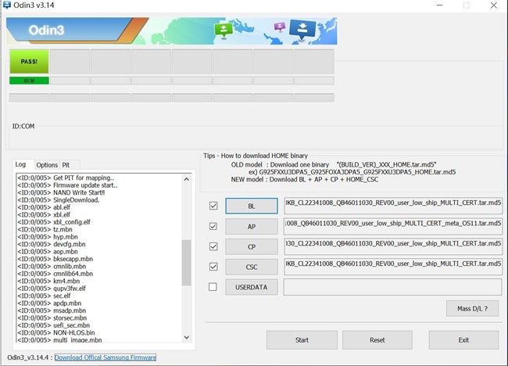Exit the Odin3 application

coord(463,340)
